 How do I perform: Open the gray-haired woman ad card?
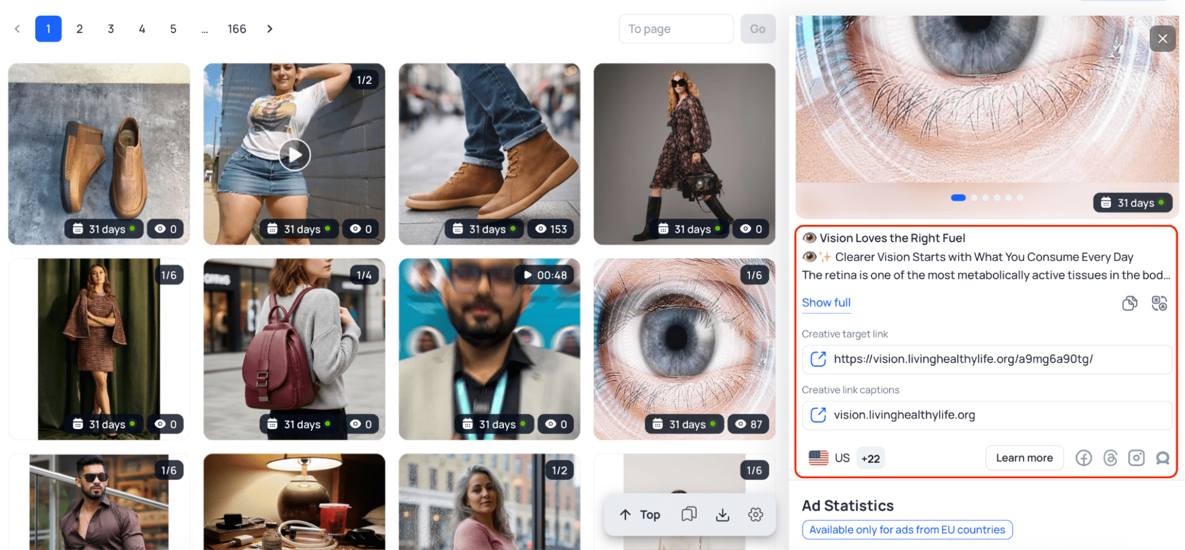coord(489,502)
